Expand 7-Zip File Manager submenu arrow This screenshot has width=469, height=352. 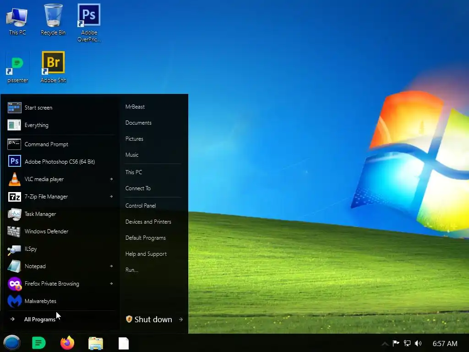tap(111, 196)
